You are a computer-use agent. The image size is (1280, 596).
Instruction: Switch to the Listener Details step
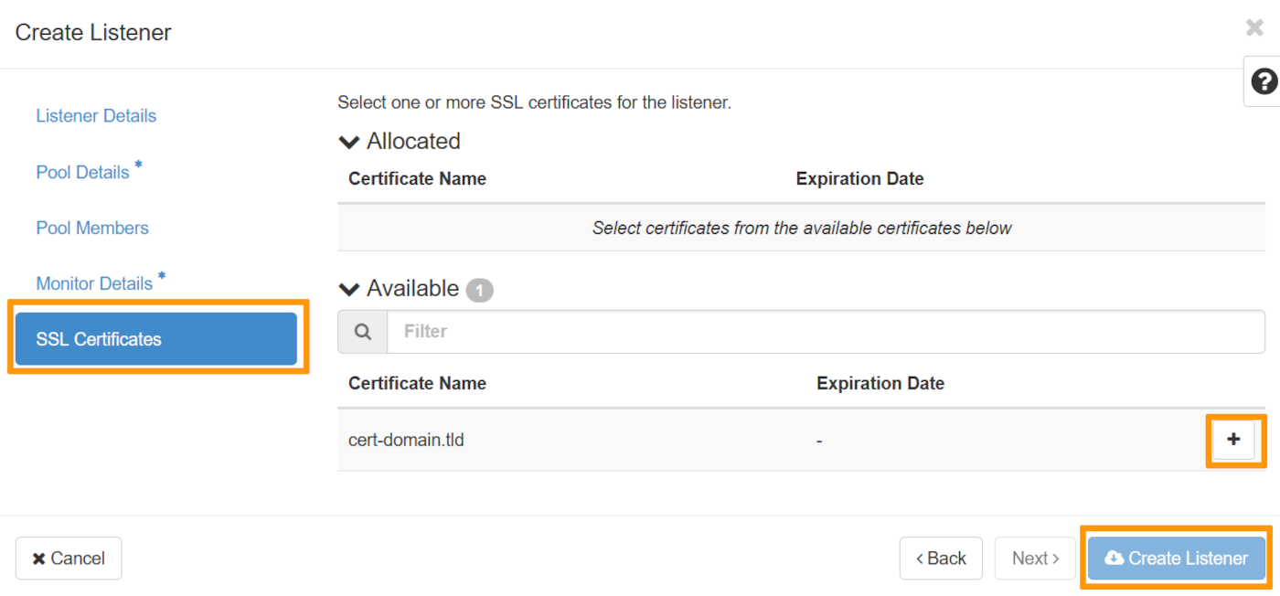click(95, 115)
